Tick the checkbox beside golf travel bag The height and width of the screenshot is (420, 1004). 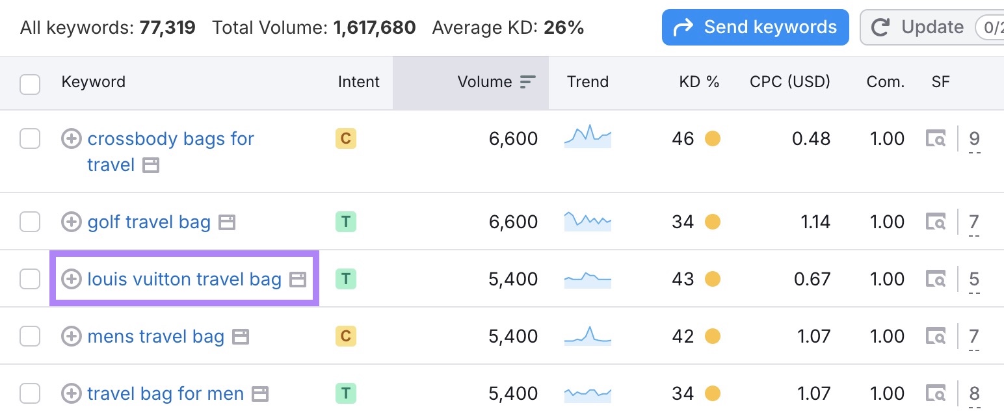pos(30,222)
